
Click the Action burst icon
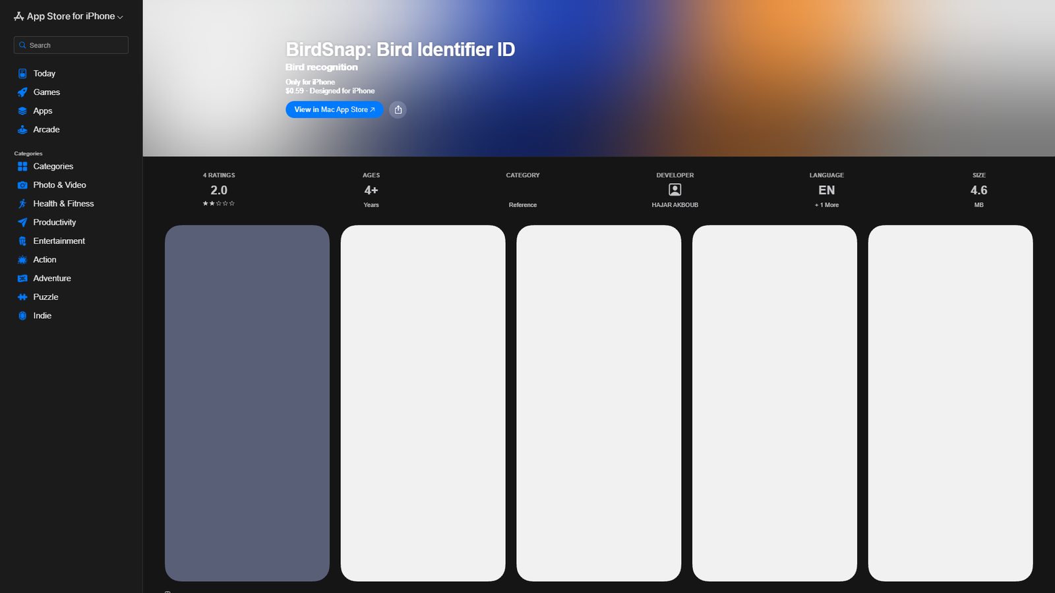(22, 260)
